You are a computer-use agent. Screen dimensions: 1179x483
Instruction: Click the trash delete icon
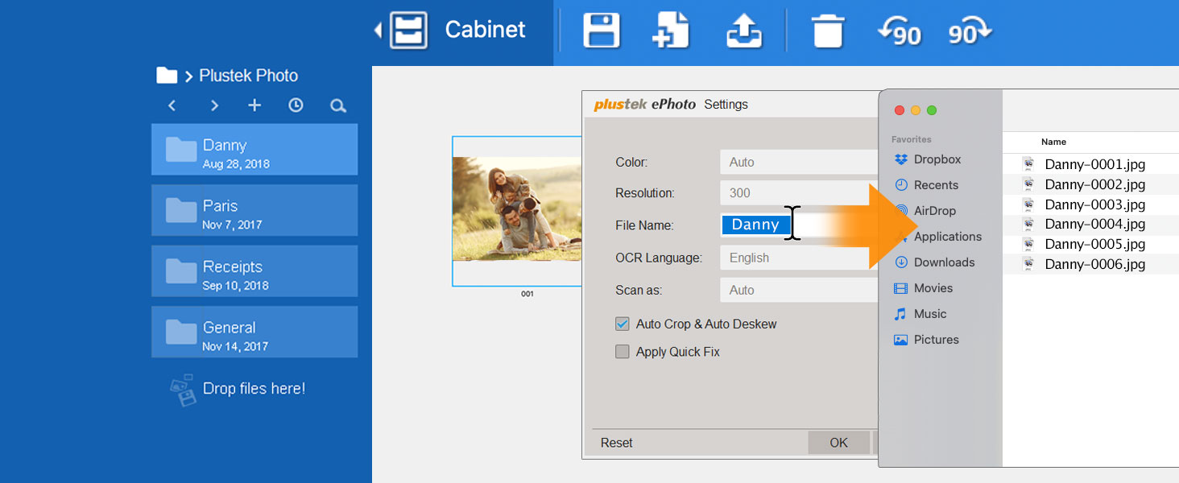tap(827, 31)
